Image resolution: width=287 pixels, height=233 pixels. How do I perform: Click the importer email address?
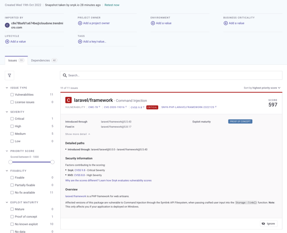(37, 25)
